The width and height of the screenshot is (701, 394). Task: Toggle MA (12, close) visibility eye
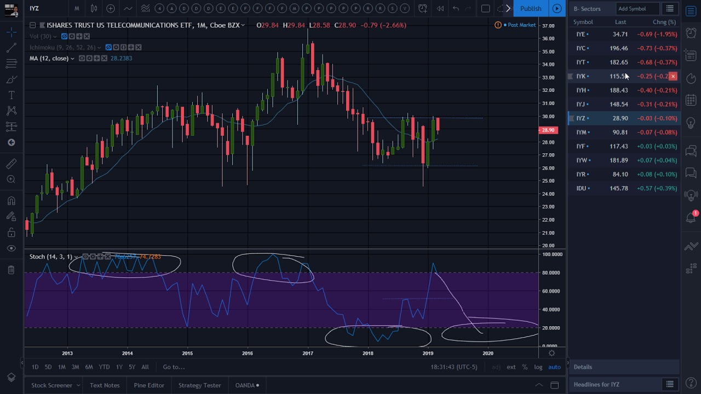click(x=82, y=58)
